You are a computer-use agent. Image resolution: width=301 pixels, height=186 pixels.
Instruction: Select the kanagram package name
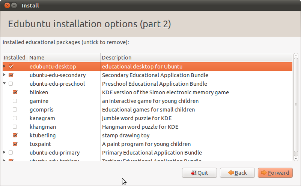point(42,118)
